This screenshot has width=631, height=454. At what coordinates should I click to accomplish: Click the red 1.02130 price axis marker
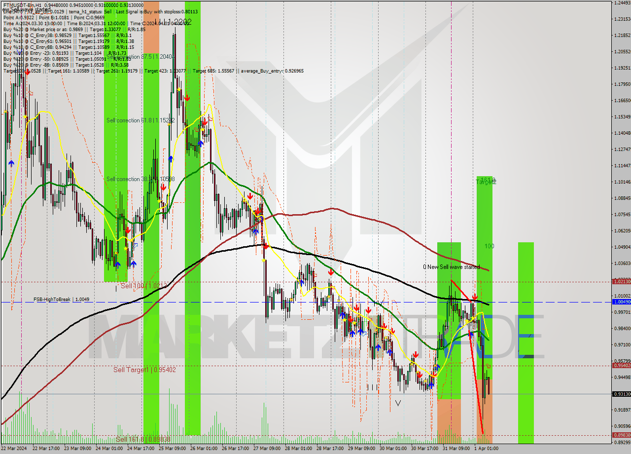pos(621,281)
